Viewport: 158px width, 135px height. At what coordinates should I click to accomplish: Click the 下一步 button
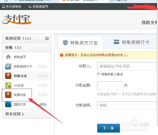[108, 128]
